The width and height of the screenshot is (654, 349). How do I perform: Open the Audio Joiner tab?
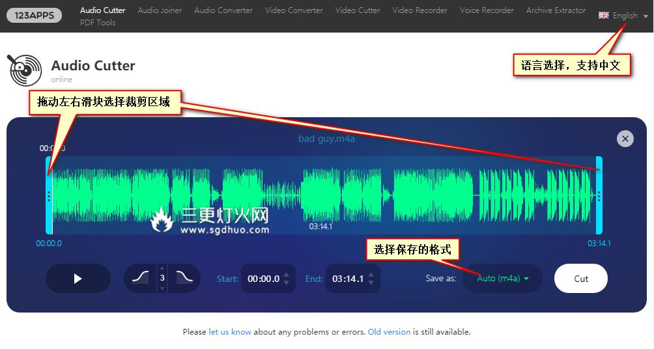[x=160, y=10]
